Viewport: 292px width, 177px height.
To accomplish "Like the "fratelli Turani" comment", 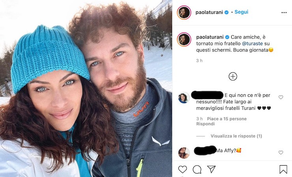I will click(281, 97).
